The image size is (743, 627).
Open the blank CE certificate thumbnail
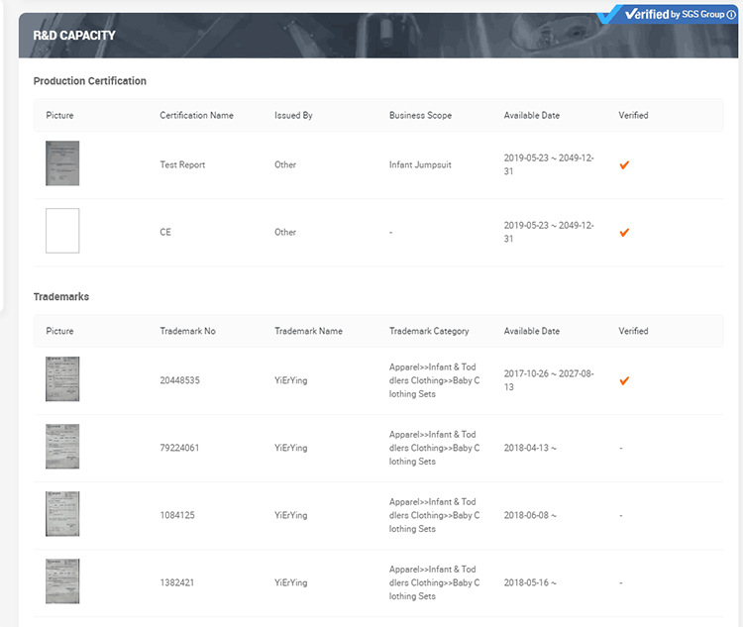click(x=62, y=231)
